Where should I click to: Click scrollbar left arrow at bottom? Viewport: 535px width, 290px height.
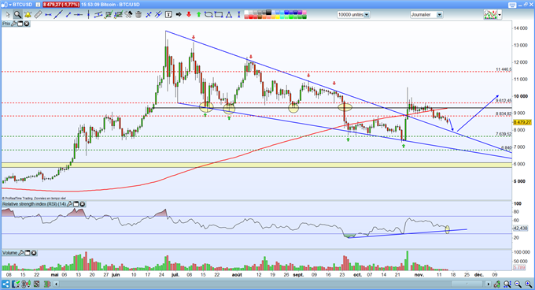(x=57, y=284)
